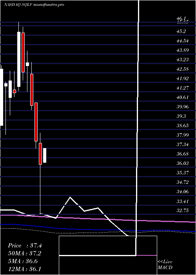Select the 43.23 price axis label
The height and width of the screenshot is (275, 196).
[183, 60]
